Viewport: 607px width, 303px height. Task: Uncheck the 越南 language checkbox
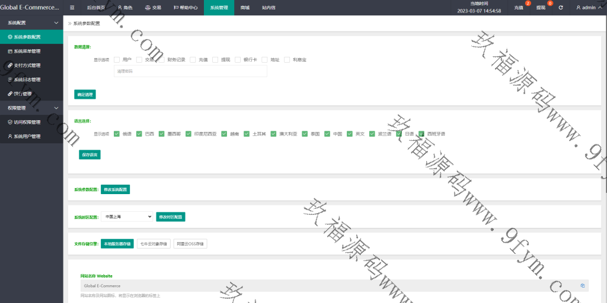[225, 134]
